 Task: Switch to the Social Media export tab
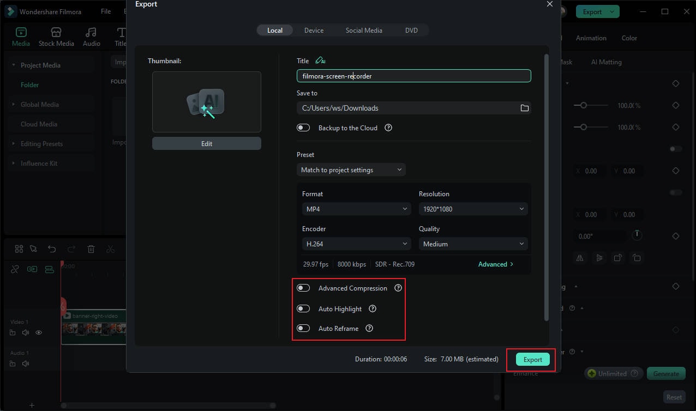(x=364, y=31)
